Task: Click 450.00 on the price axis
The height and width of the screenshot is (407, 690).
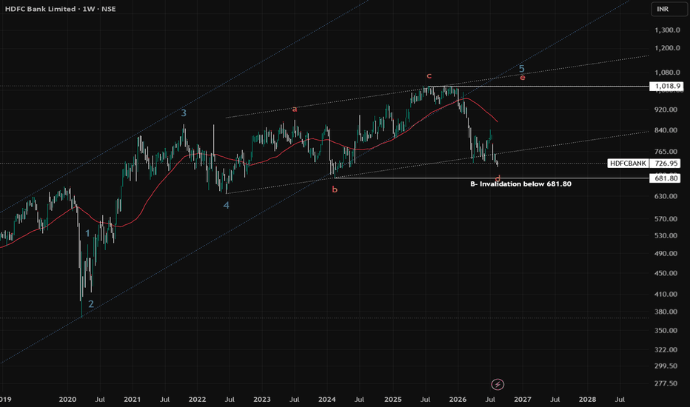Action: coord(666,273)
